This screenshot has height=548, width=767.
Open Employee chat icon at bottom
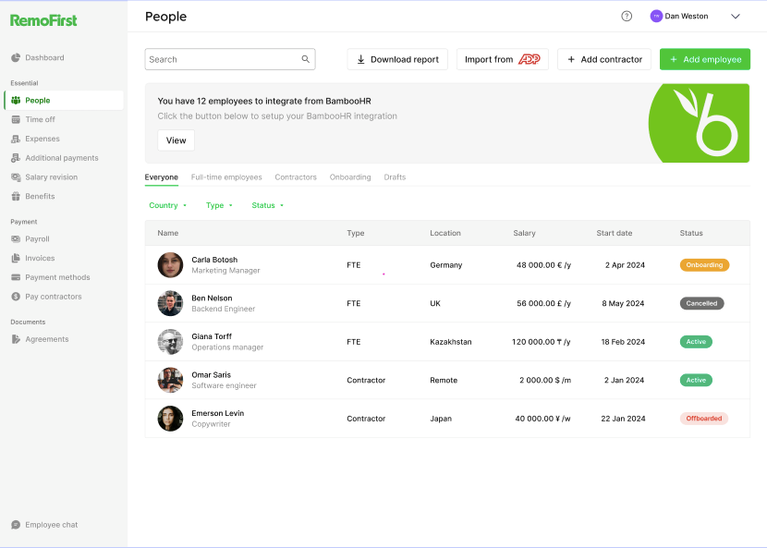16,525
